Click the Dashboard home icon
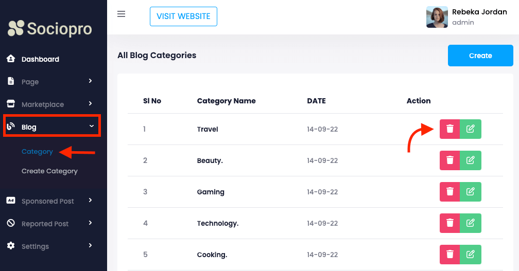519x271 pixels. (x=11, y=59)
